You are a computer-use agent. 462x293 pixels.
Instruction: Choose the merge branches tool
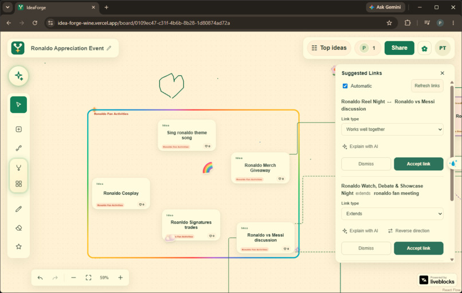(18, 168)
